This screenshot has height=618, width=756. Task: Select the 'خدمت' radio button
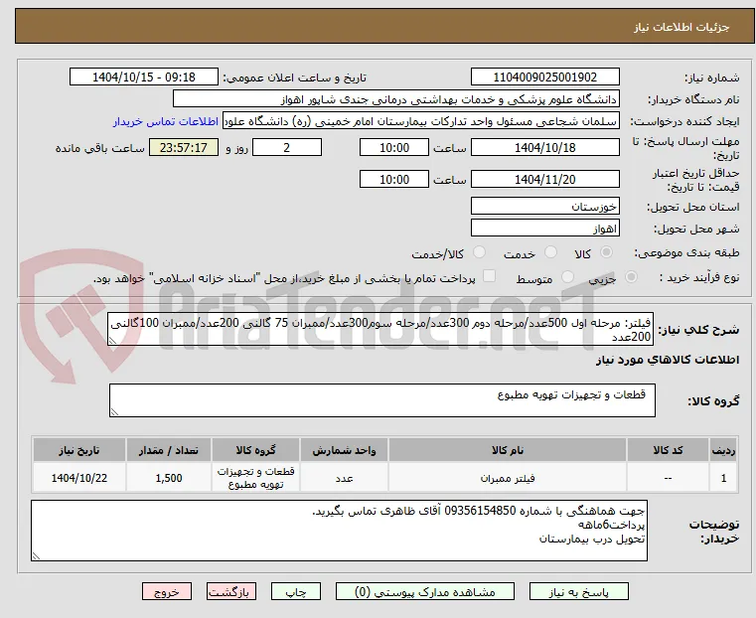pyautogui.click(x=550, y=252)
